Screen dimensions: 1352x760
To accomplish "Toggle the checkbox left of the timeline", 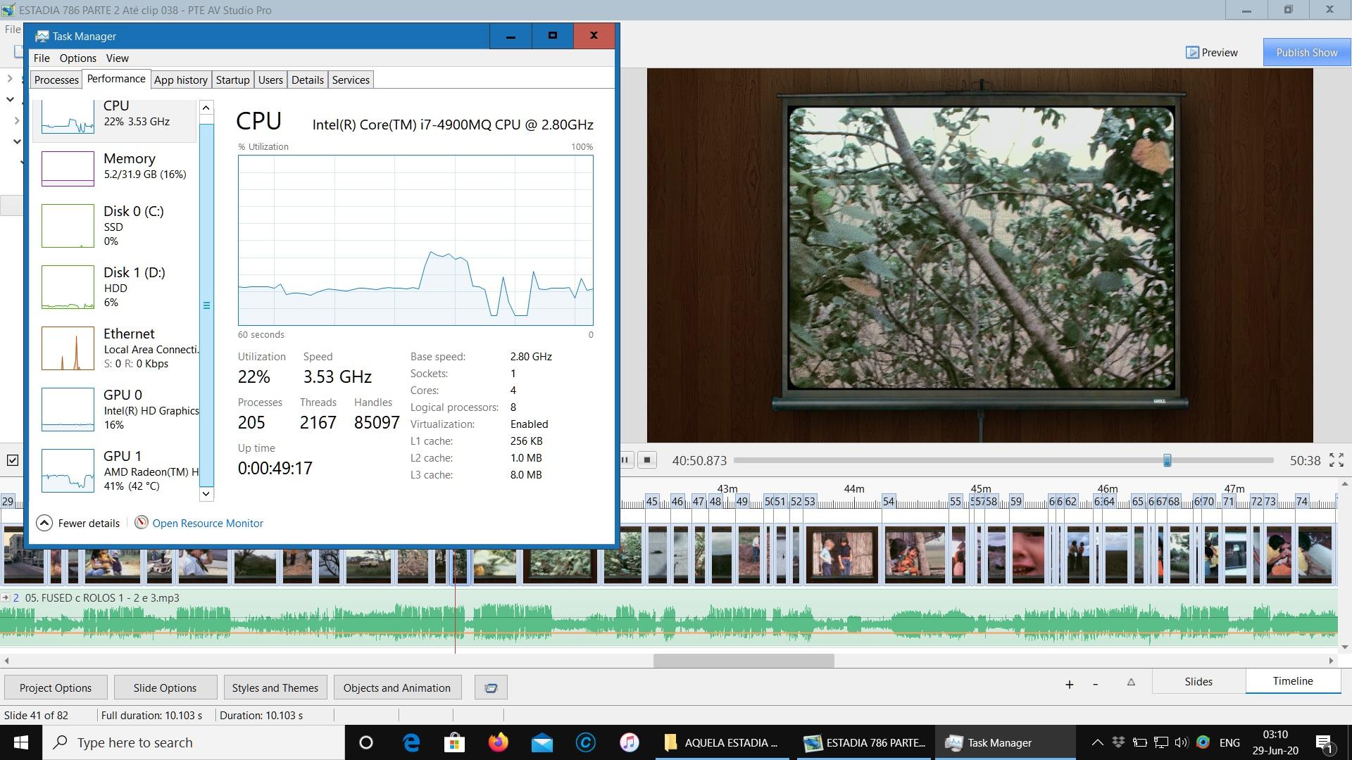I will pyautogui.click(x=13, y=460).
